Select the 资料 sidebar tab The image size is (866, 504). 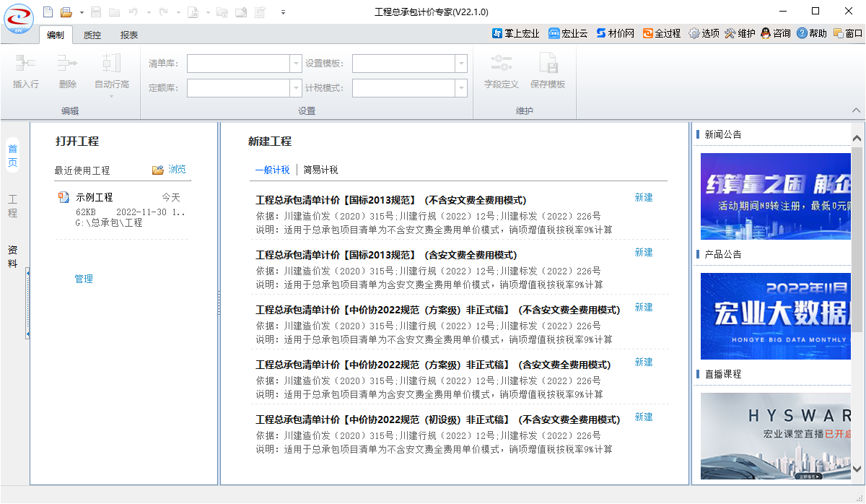13,256
